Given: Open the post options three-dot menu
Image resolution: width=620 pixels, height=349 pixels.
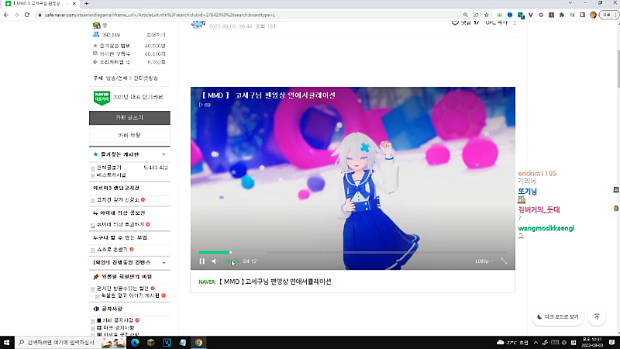Looking at the screenshot, I should pos(515,23).
